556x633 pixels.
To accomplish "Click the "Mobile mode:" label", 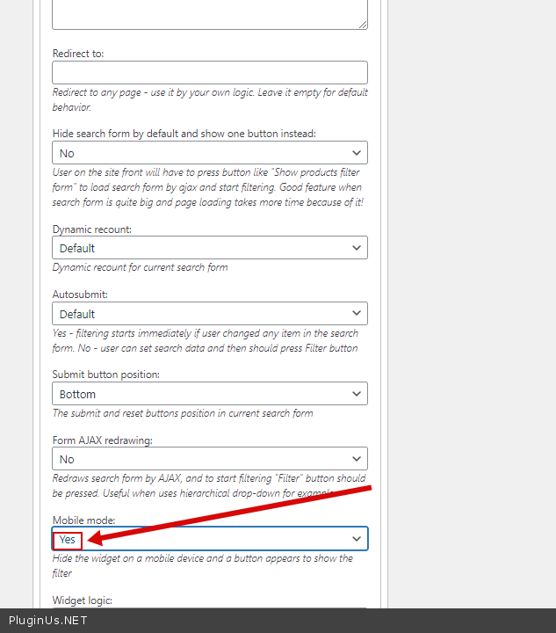I will click(x=84, y=520).
